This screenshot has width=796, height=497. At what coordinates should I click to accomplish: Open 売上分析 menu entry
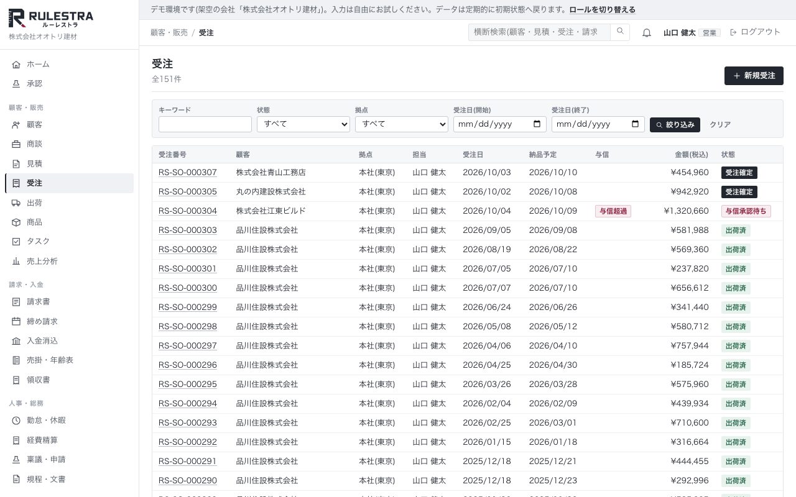pyautogui.click(x=69, y=262)
